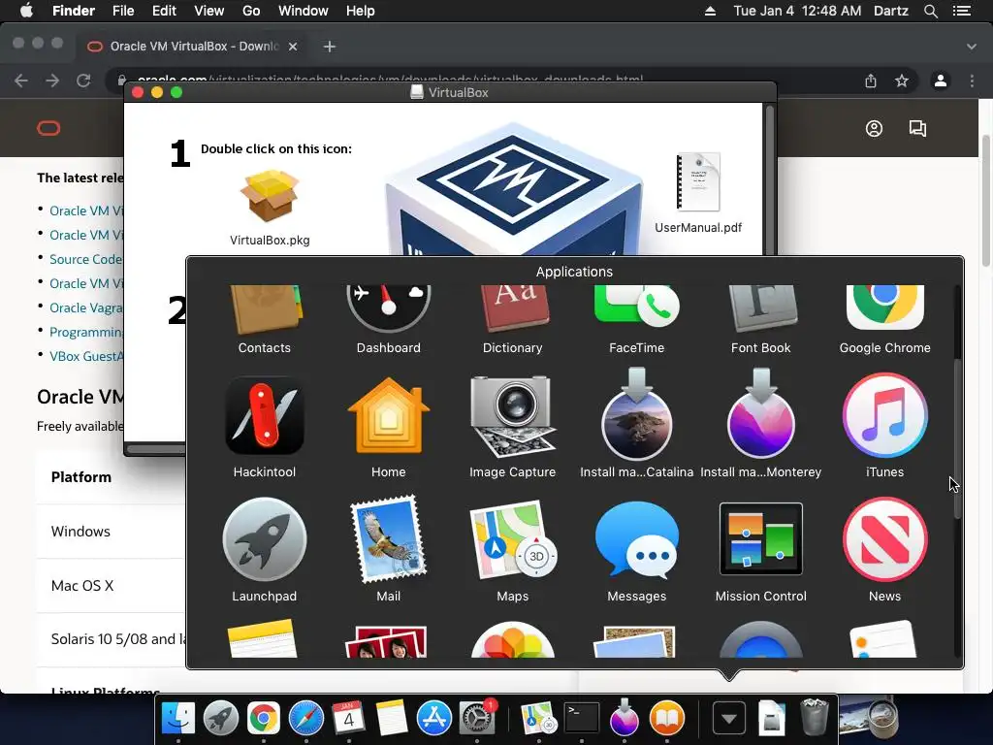Select Oracle VM VirtualBox Chrome tab
The image size is (993, 745).
tap(190, 47)
